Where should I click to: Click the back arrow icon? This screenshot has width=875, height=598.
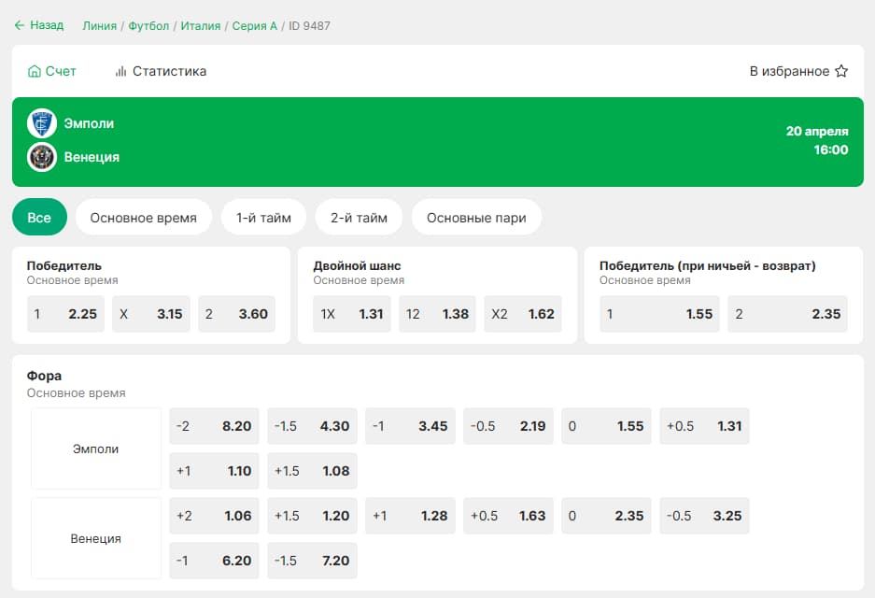(20, 25)
